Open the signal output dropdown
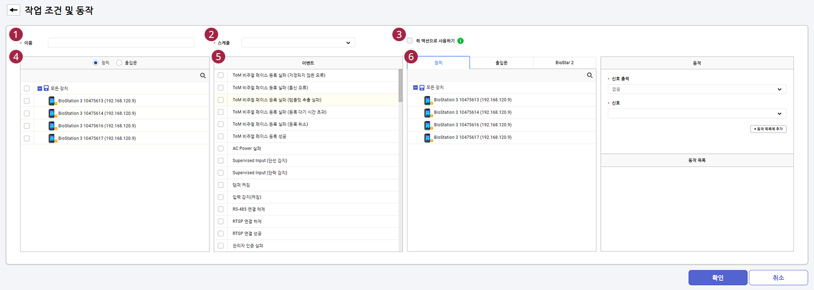 coord(696,89)
